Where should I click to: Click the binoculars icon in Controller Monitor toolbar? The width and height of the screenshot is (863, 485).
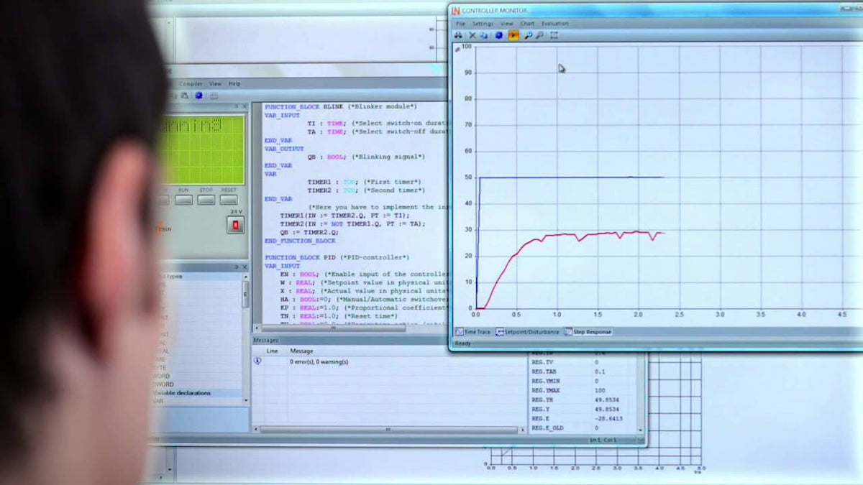coord(458,35)
